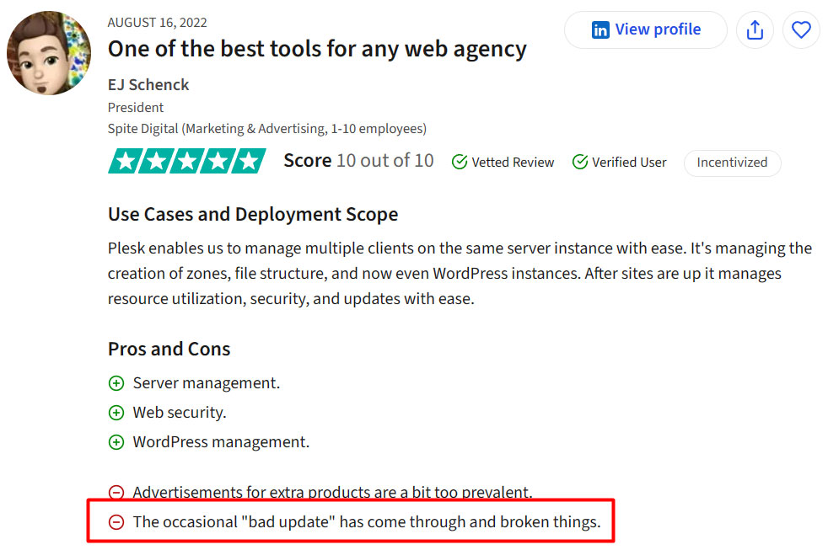Click the LinkedIn logo in View profile
Viewport: 828px width, 550px height.
click(600, 30)
